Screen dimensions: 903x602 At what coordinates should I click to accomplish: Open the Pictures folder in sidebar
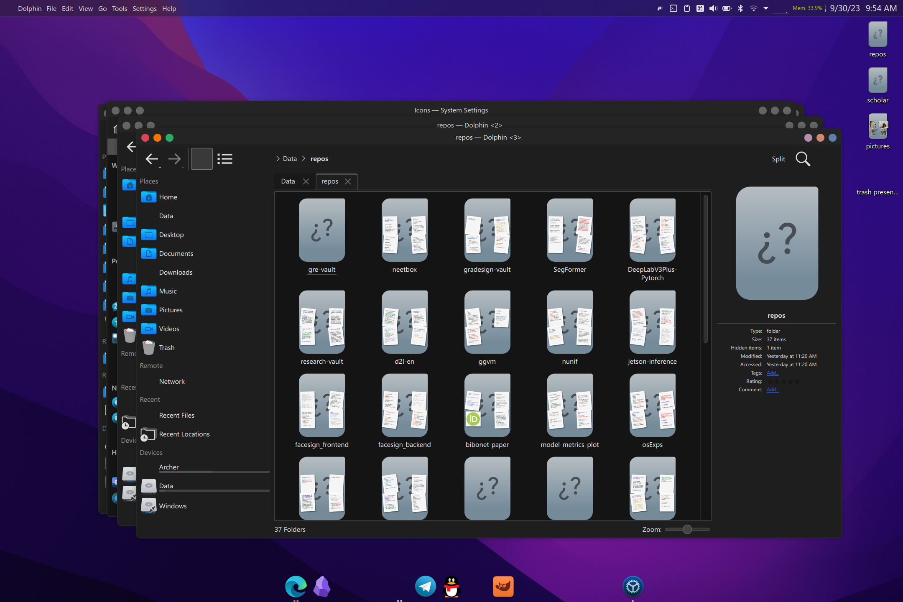pos(171,310)
